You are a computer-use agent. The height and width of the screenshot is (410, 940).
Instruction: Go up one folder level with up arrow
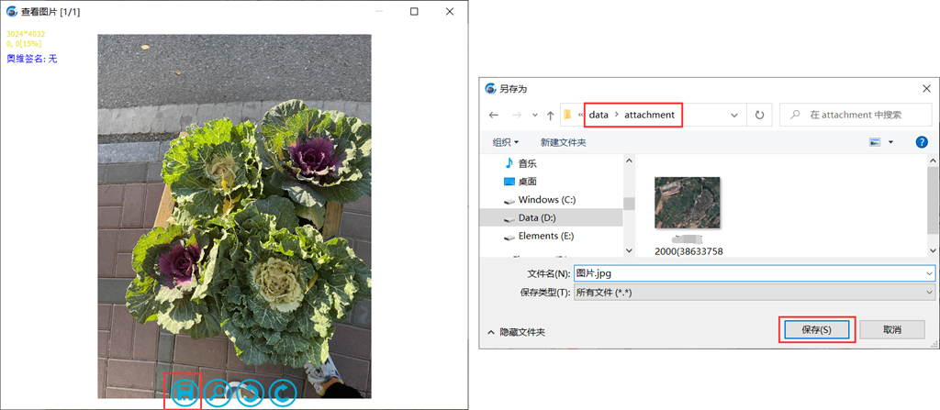(x=550, y=116)
